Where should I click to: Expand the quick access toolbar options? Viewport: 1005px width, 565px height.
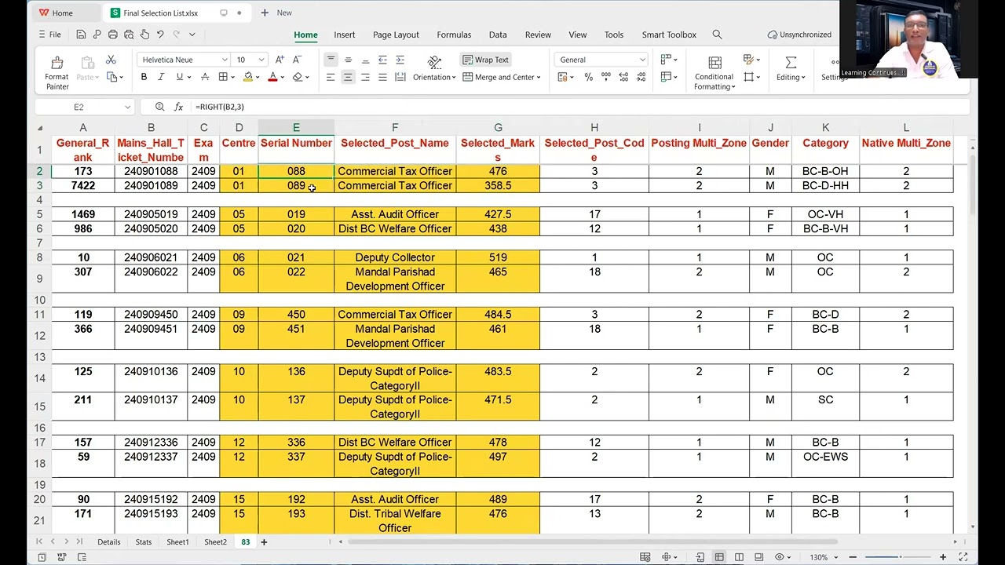192,35
